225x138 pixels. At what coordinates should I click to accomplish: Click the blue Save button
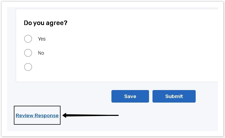tap(130, 96)
